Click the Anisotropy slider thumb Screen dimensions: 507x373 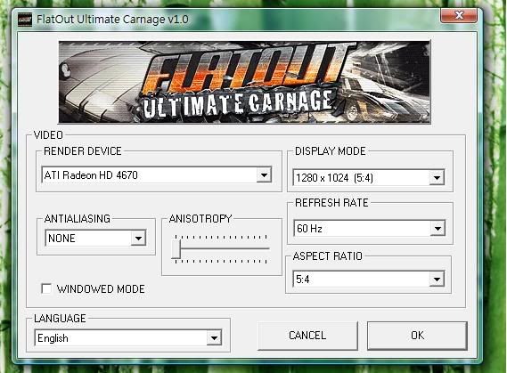click(176, 248)
